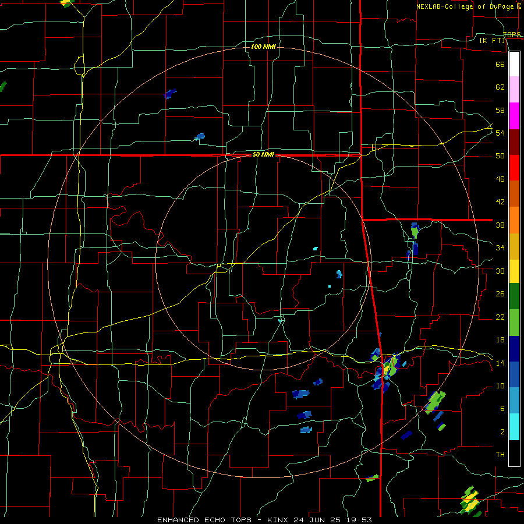Click the "KINX" radar site identifier
This screenshot has width=524, height=524.
tap(279, 520)
